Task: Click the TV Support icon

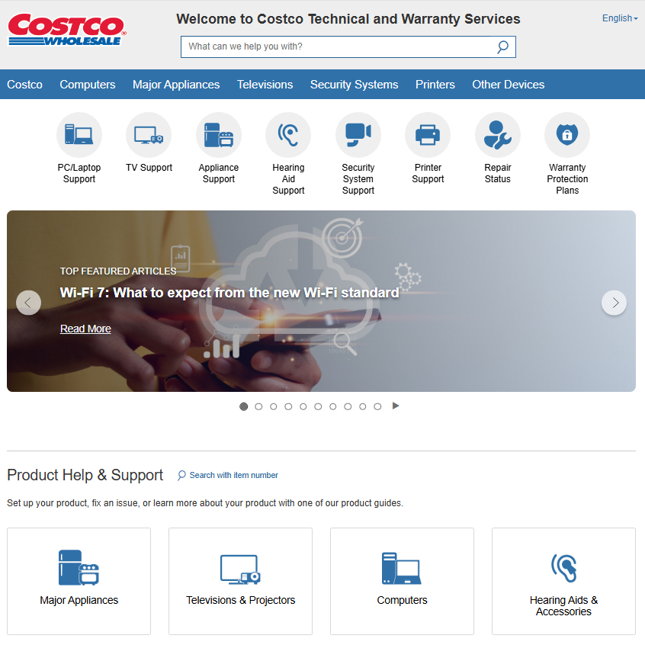Action: [x=149, y=136]
